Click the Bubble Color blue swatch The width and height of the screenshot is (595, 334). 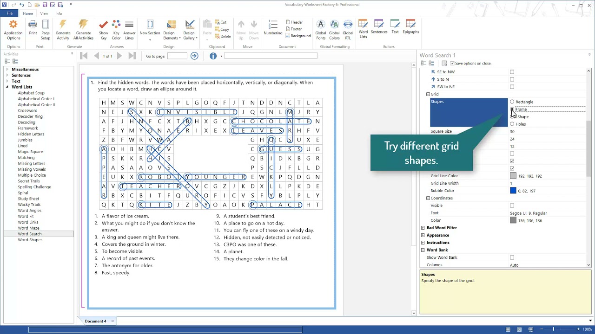[513, 191]
